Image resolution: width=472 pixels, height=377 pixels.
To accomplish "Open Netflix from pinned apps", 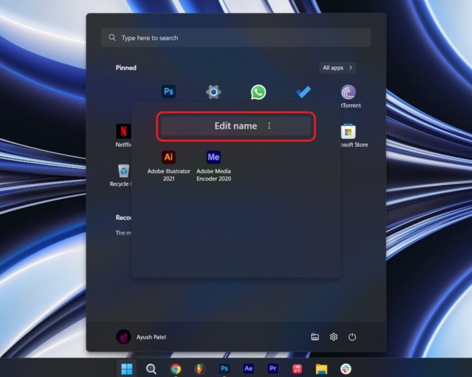I will (x=123, y=132).
